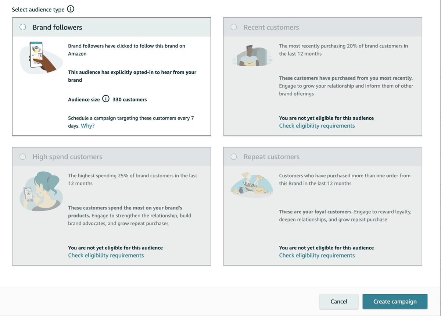Select the Brand followers radio button
The image size is (441, 316).
pos(23,27)
